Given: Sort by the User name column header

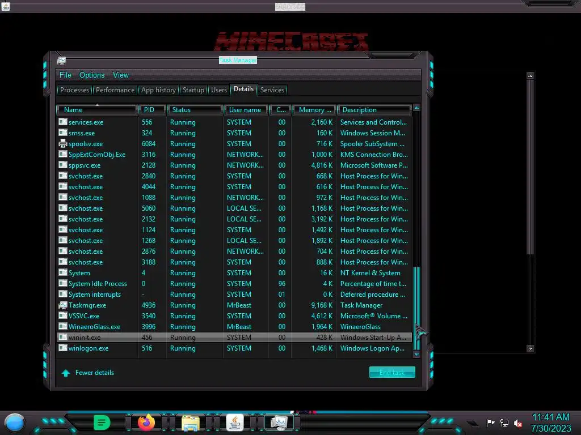Looking at the screenshot, I should point(245,110).
